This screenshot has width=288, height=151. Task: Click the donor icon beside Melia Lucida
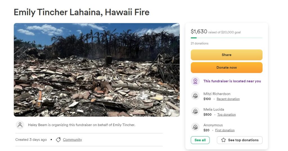pos(195,111)
